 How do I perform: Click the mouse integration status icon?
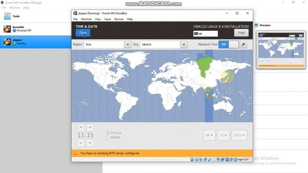click(x=231, y=160)
